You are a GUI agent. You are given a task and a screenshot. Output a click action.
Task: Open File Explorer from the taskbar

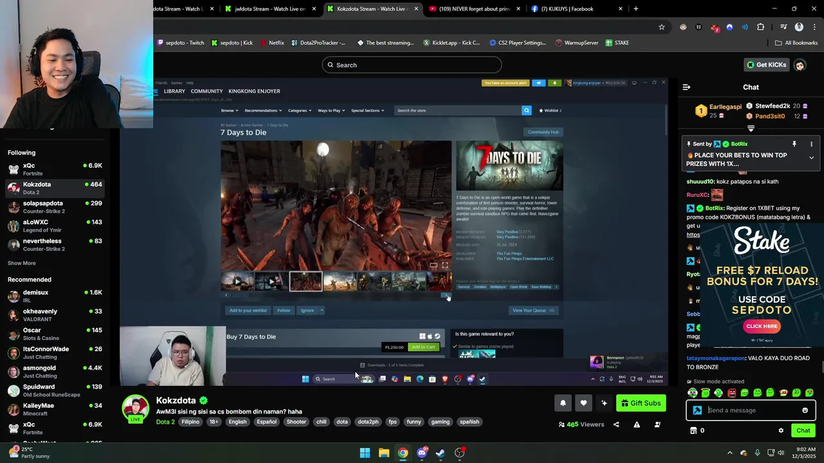[x=384, y=453]
